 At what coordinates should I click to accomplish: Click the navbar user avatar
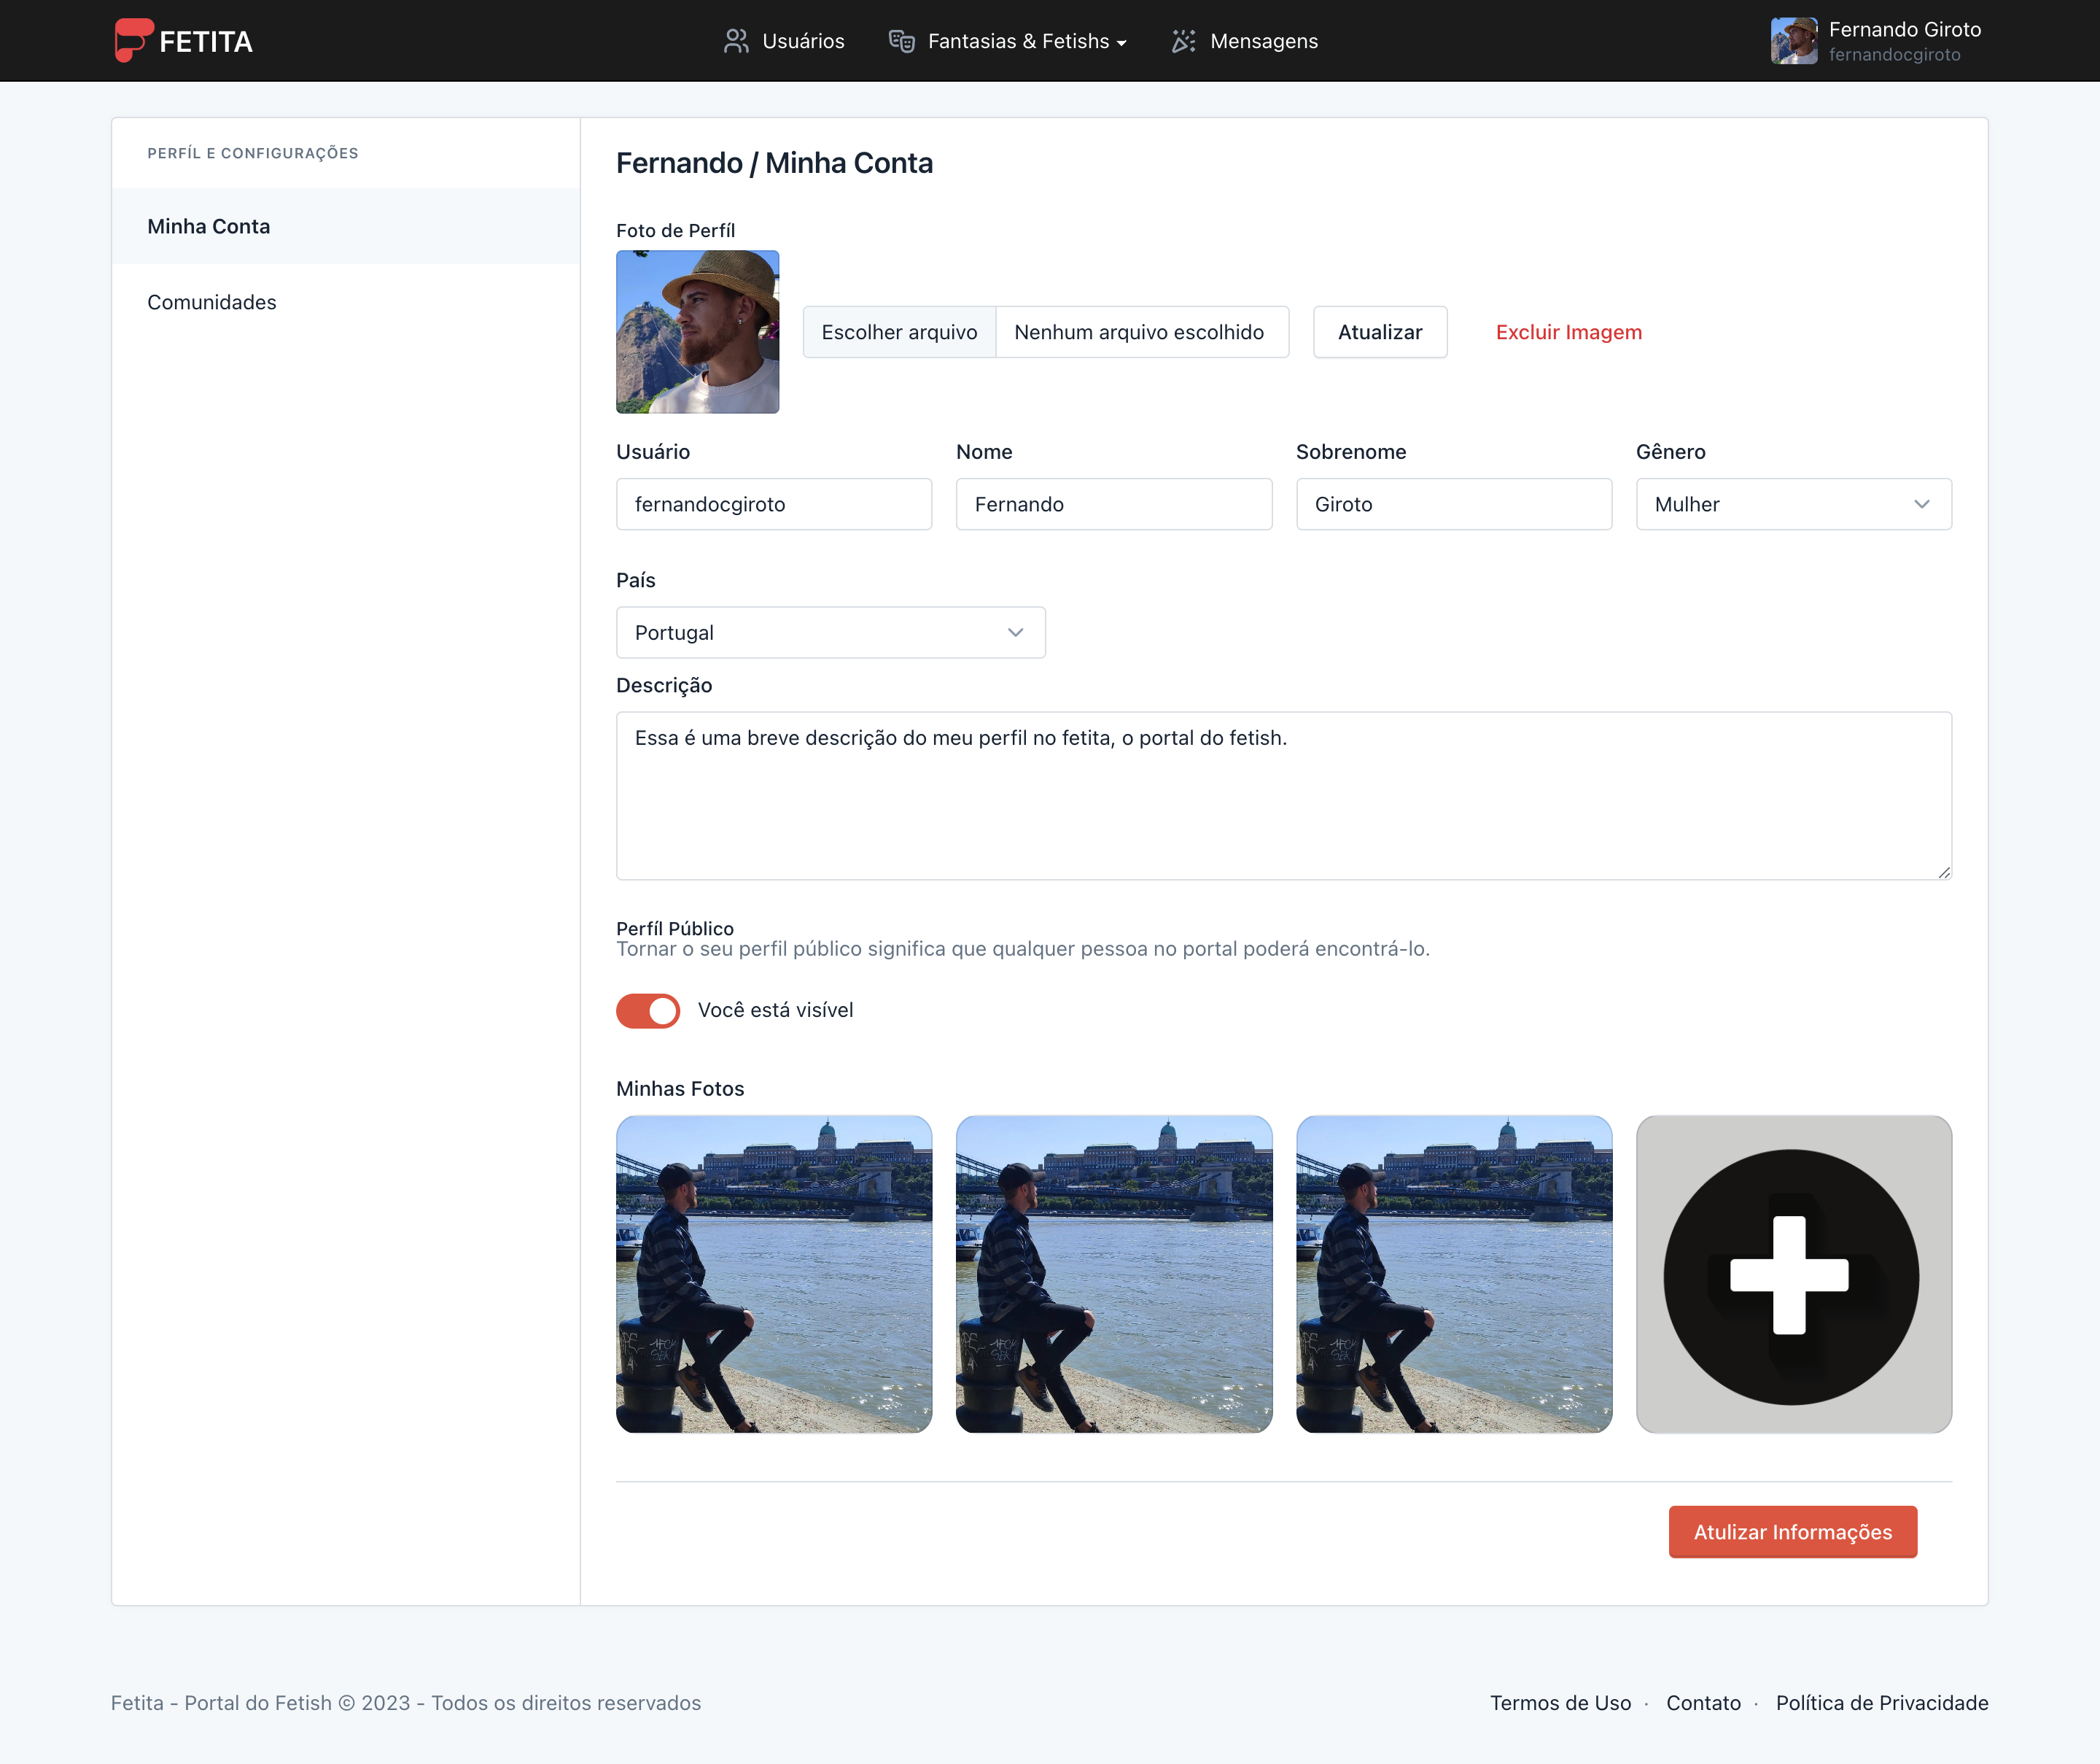tap(1794, 41)
